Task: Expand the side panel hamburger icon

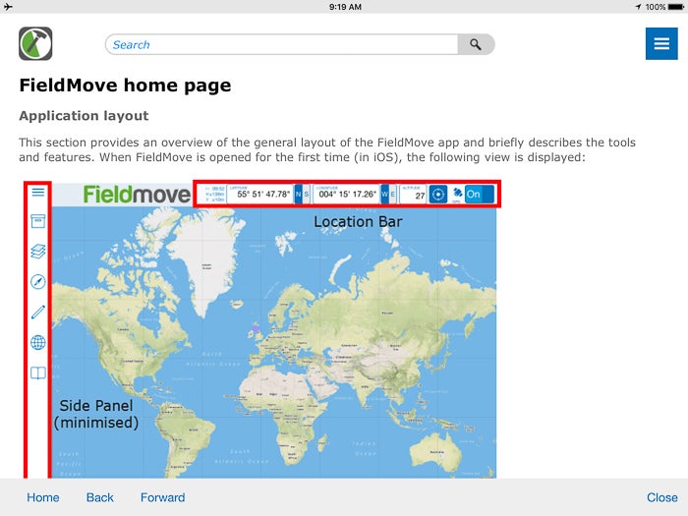Action: click(38, 192)
